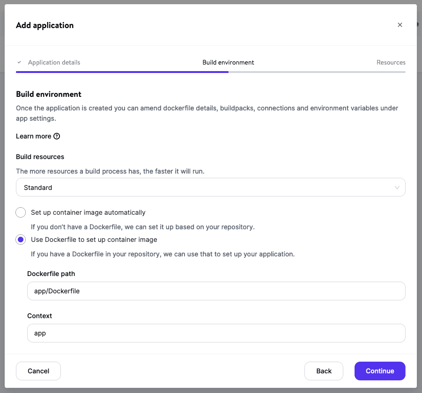Click the chevron arrow in Build resources field
Viewport: 422px width, 393px height.
click(x=397, y=188)
